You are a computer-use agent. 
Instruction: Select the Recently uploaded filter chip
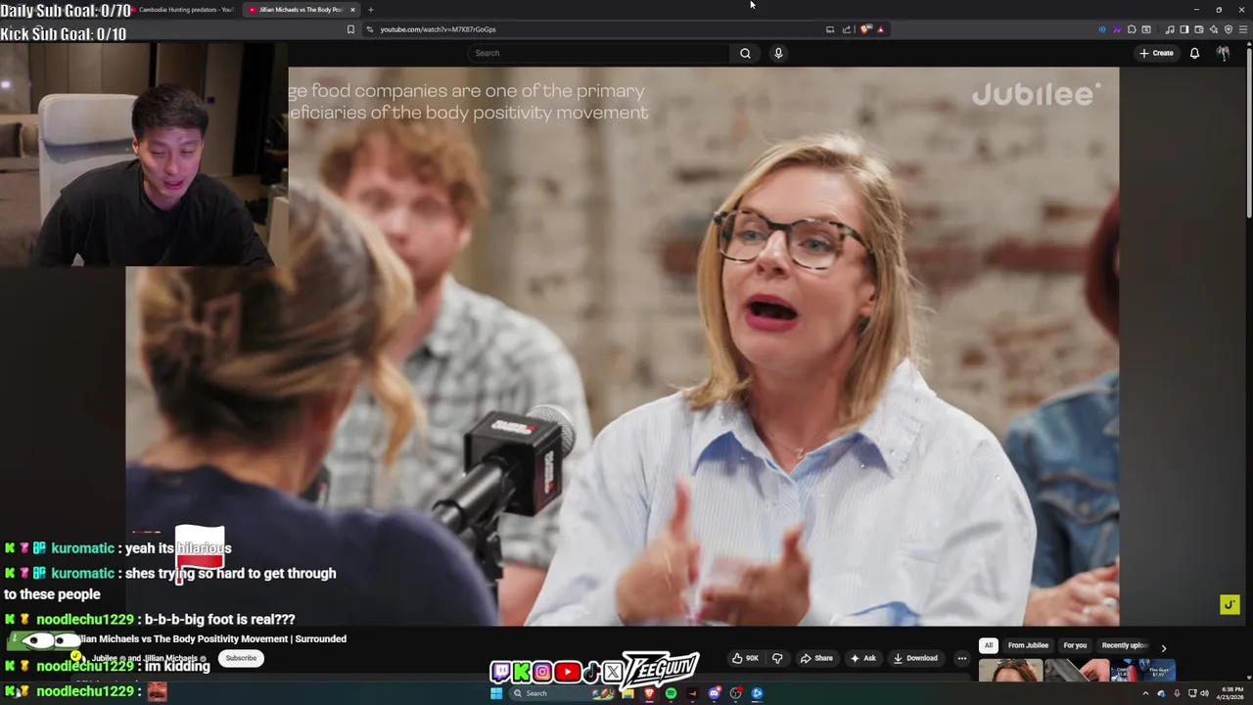click(1124, 645)
